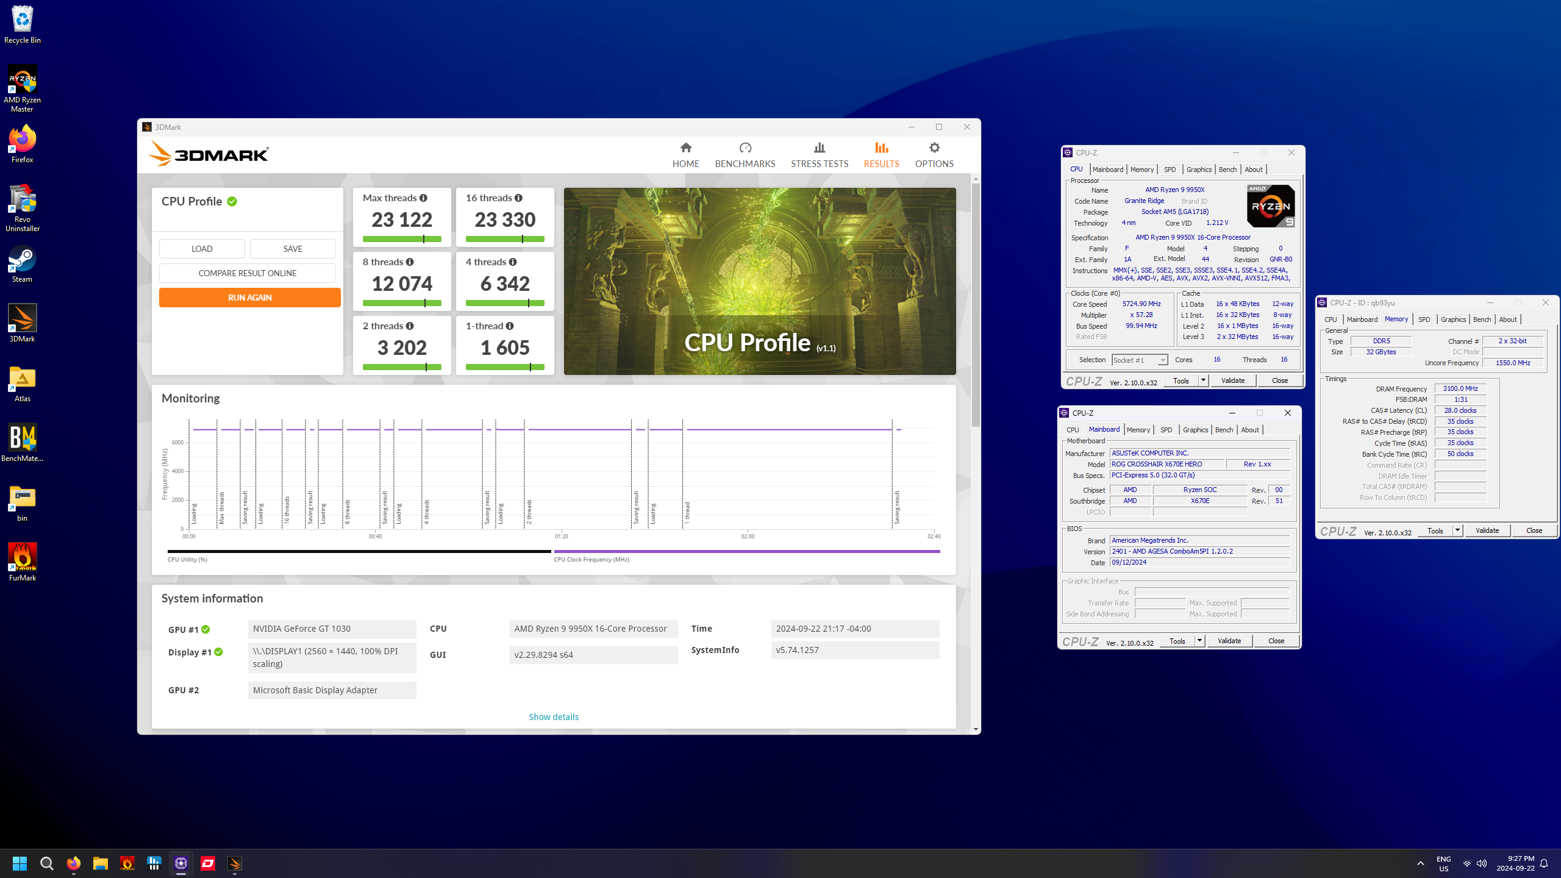Open the volume icon in system tray
Screen dimensions: 1561x878
pyautogui.click(x=1482, y=863)
